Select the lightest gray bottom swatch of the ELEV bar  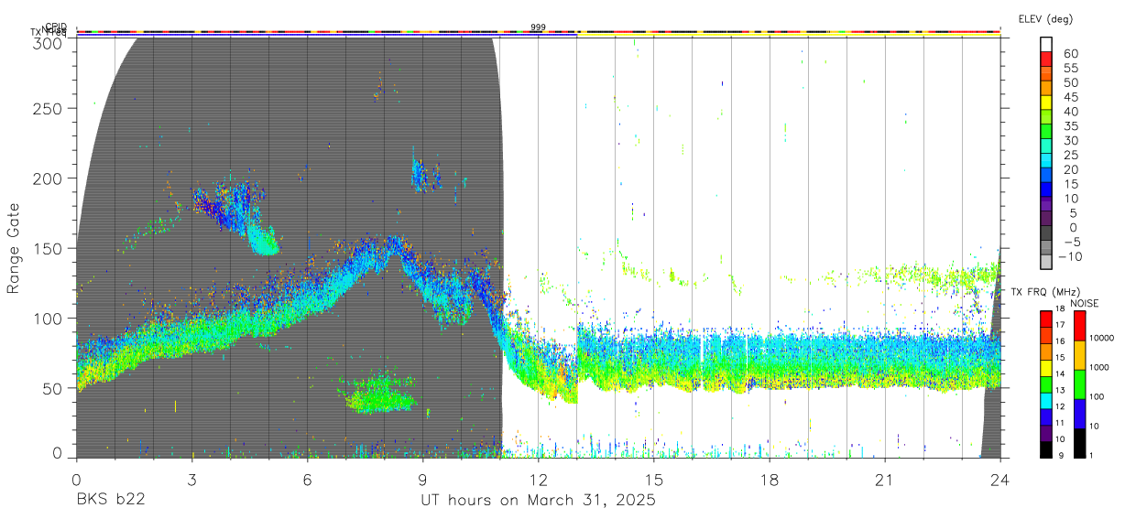(x=1048, y=262)
